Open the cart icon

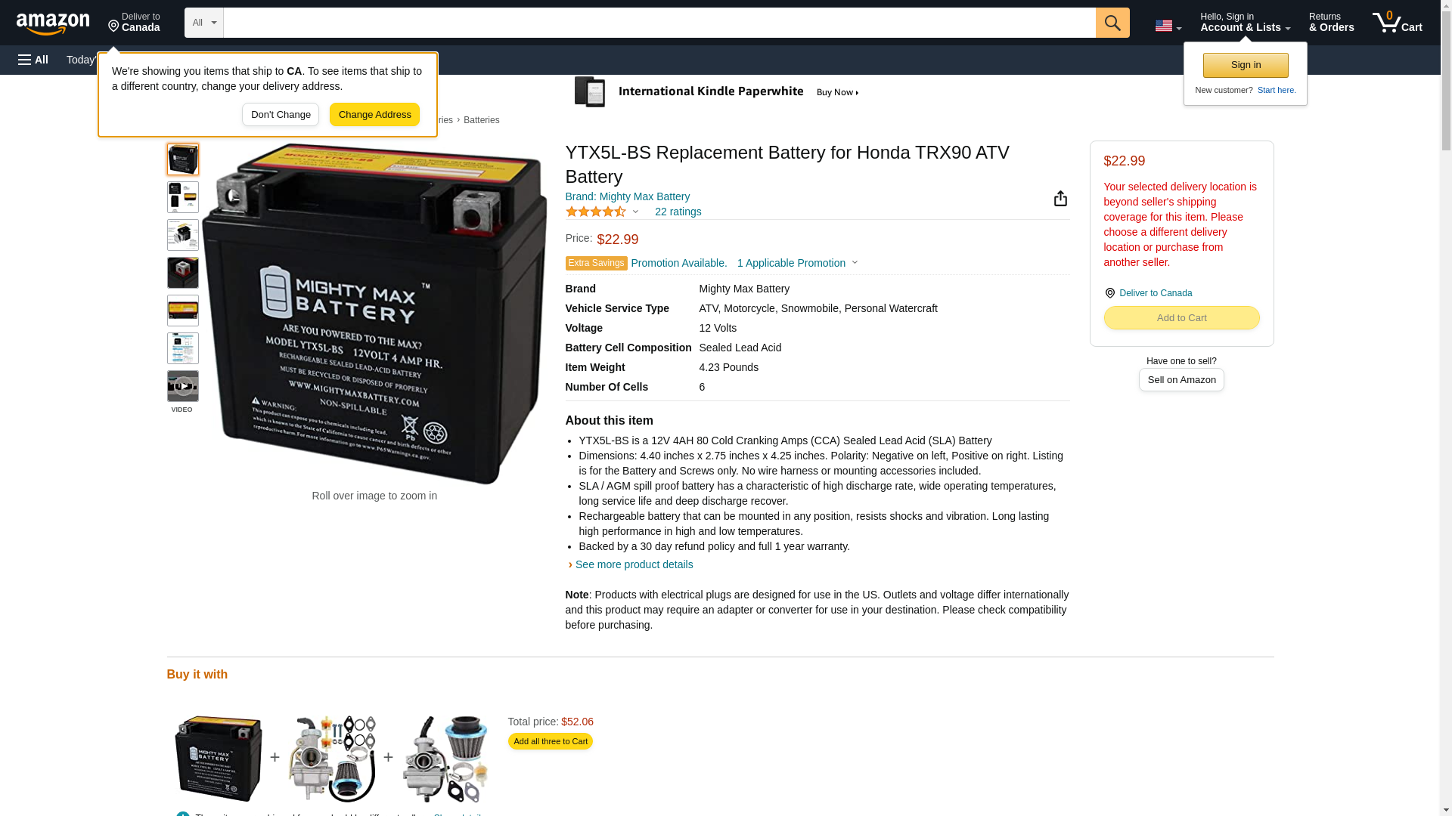point(1397,23)
